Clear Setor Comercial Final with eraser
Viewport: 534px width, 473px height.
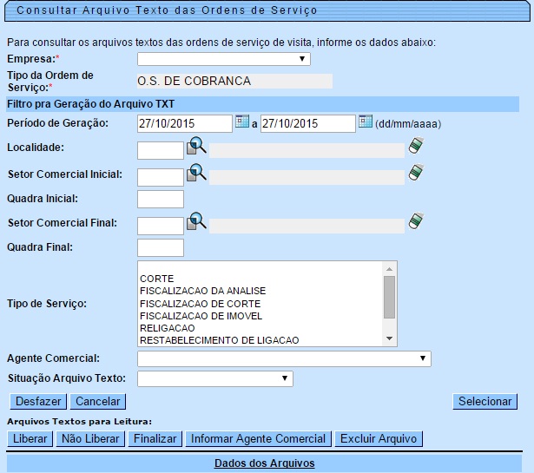(x=416, y=222)
